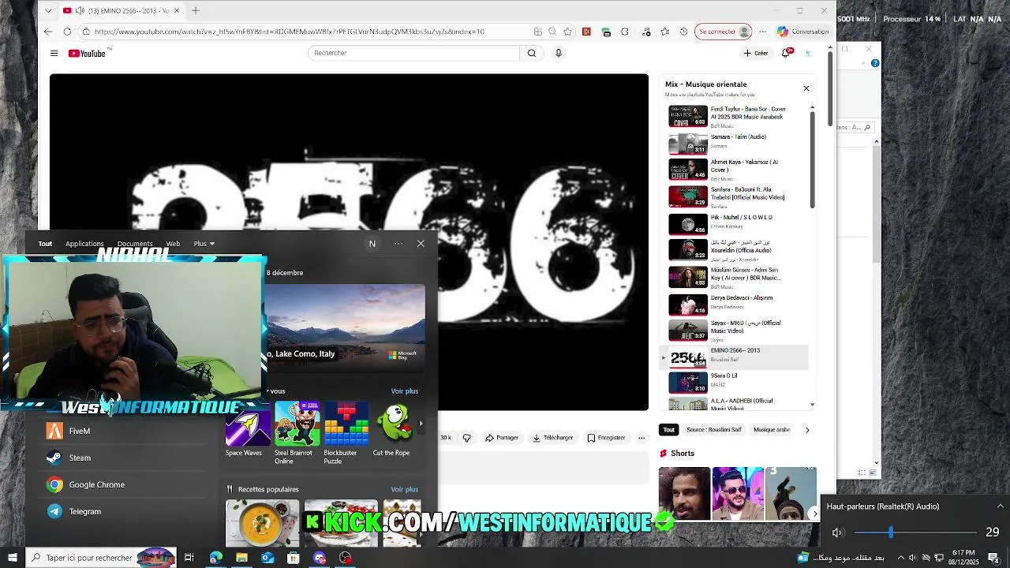Viewport: 1010px width, 568px height.
Task: Reload the page with the refresh icon
Action: (x=67, y=32)
